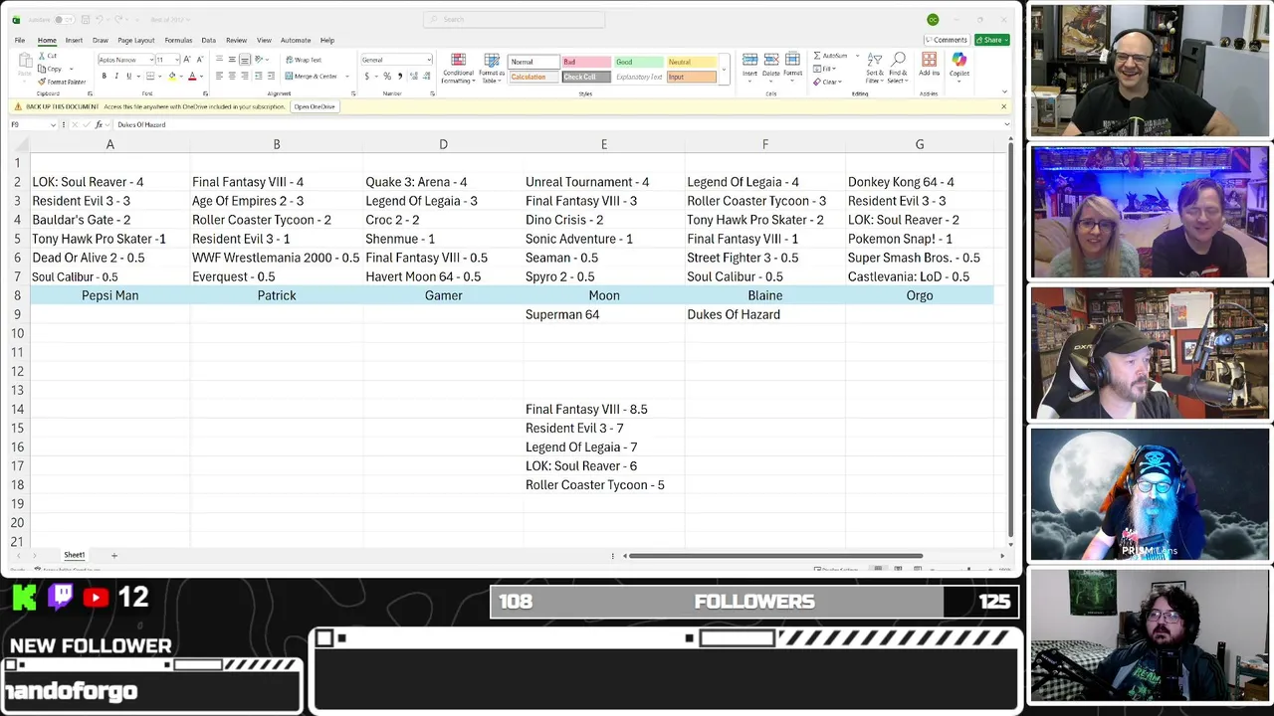Click the Comments button
The height and width of the screenshot is (716, 1274).
946,40
